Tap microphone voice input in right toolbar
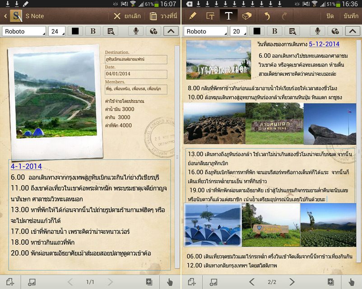 318,31
